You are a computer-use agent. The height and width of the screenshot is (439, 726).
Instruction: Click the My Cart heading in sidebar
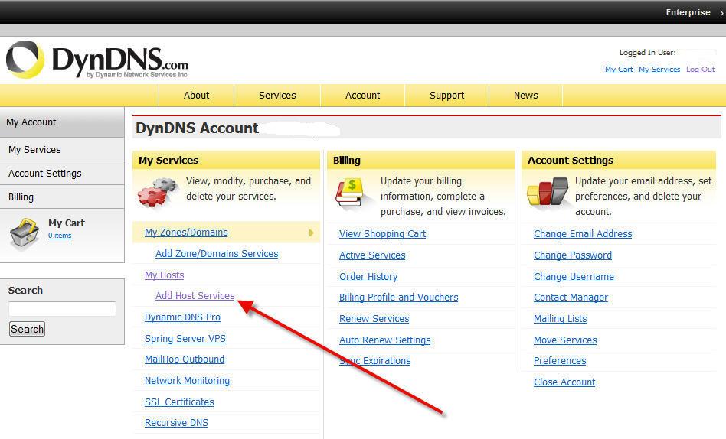coord(67,223)
